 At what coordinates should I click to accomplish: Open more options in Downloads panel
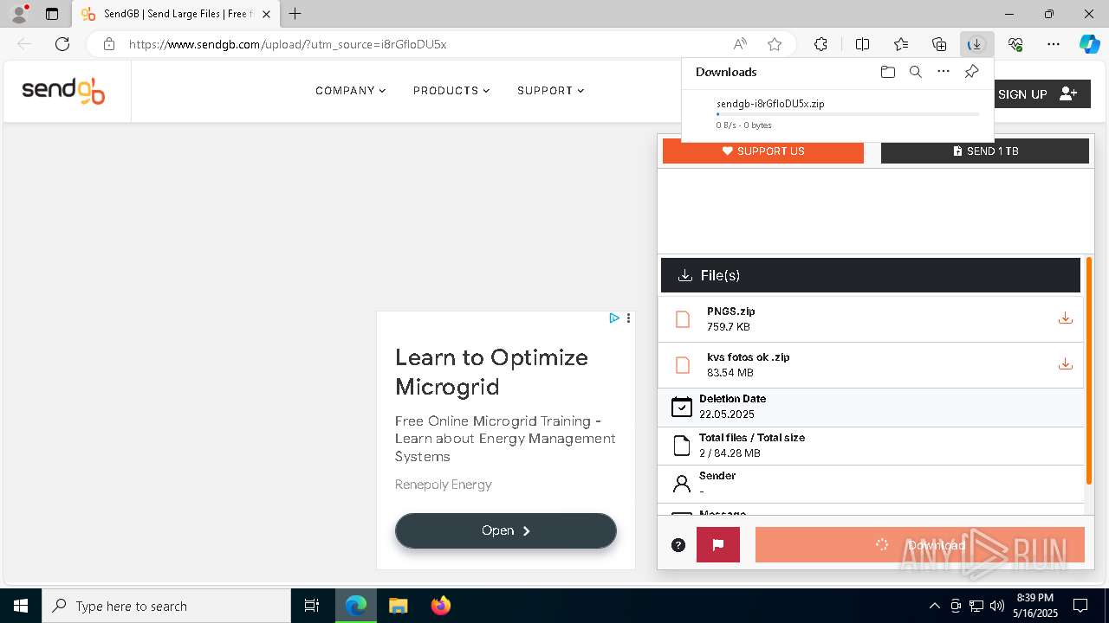(x=944, y=72)
